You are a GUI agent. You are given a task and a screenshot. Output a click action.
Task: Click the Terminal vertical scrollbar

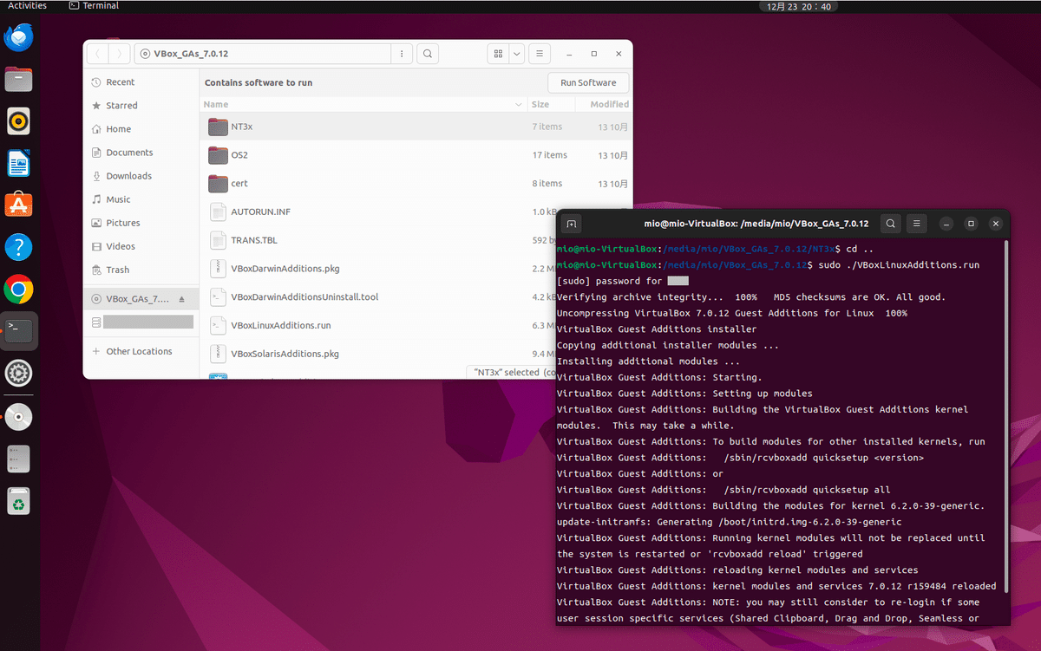click(1006, 416)
